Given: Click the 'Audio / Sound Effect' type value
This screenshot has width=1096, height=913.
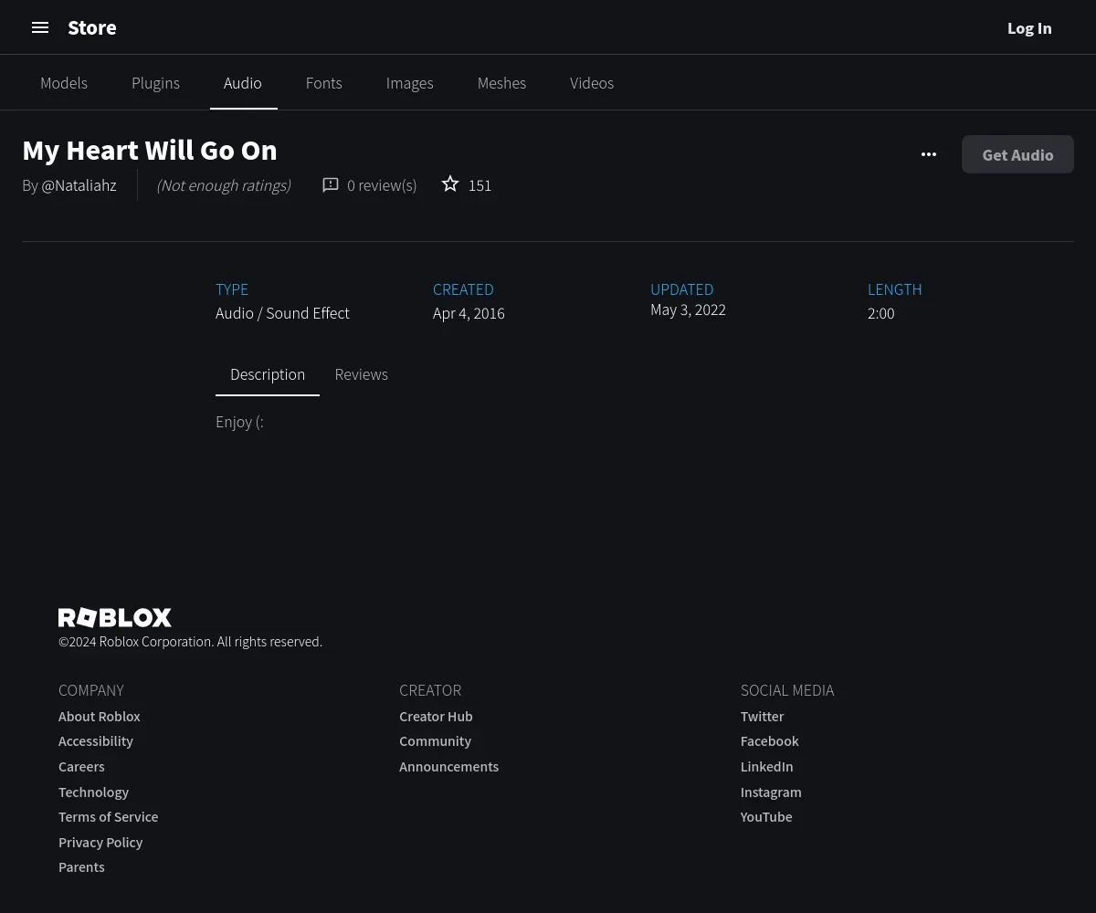Looking at the screenshot, I should tap(282, 313).
